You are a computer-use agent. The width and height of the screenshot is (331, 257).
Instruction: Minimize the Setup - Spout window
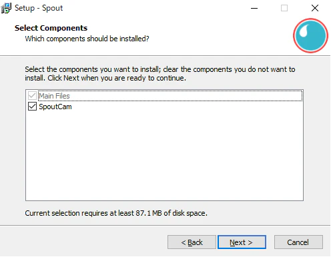pyautogui.click(x=254, y=9)
